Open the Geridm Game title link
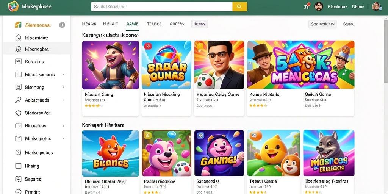 click(318, 94)
